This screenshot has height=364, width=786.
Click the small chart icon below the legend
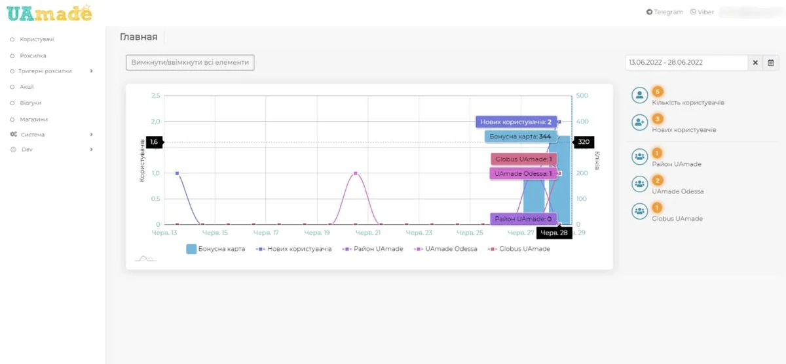click(x=145, y=259)
